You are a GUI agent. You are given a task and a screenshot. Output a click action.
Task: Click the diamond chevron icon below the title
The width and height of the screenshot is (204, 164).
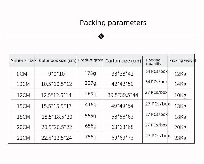[x=101, y=36]
